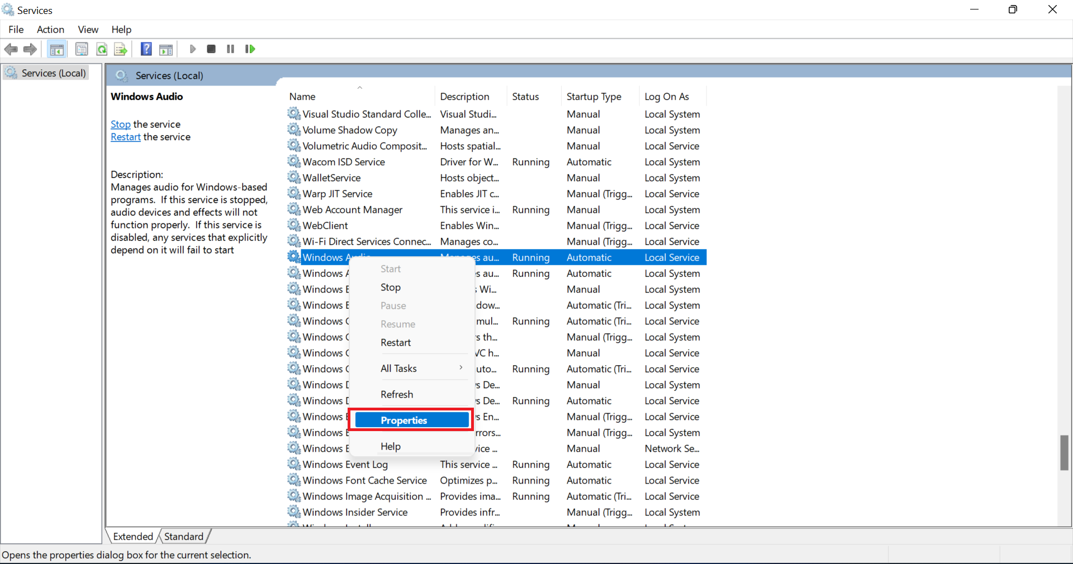Viewport: 1073px width, 564px height.
Task: Switch to the Standard tab
Action: pos(183,537)
